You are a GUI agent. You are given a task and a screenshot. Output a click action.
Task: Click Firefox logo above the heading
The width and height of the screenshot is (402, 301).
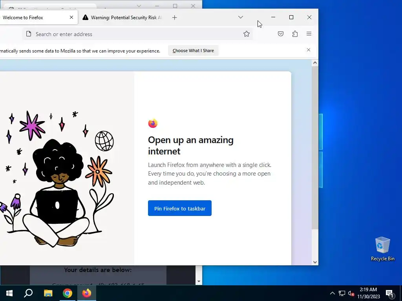pyautogui.click(x=153, y=123)
